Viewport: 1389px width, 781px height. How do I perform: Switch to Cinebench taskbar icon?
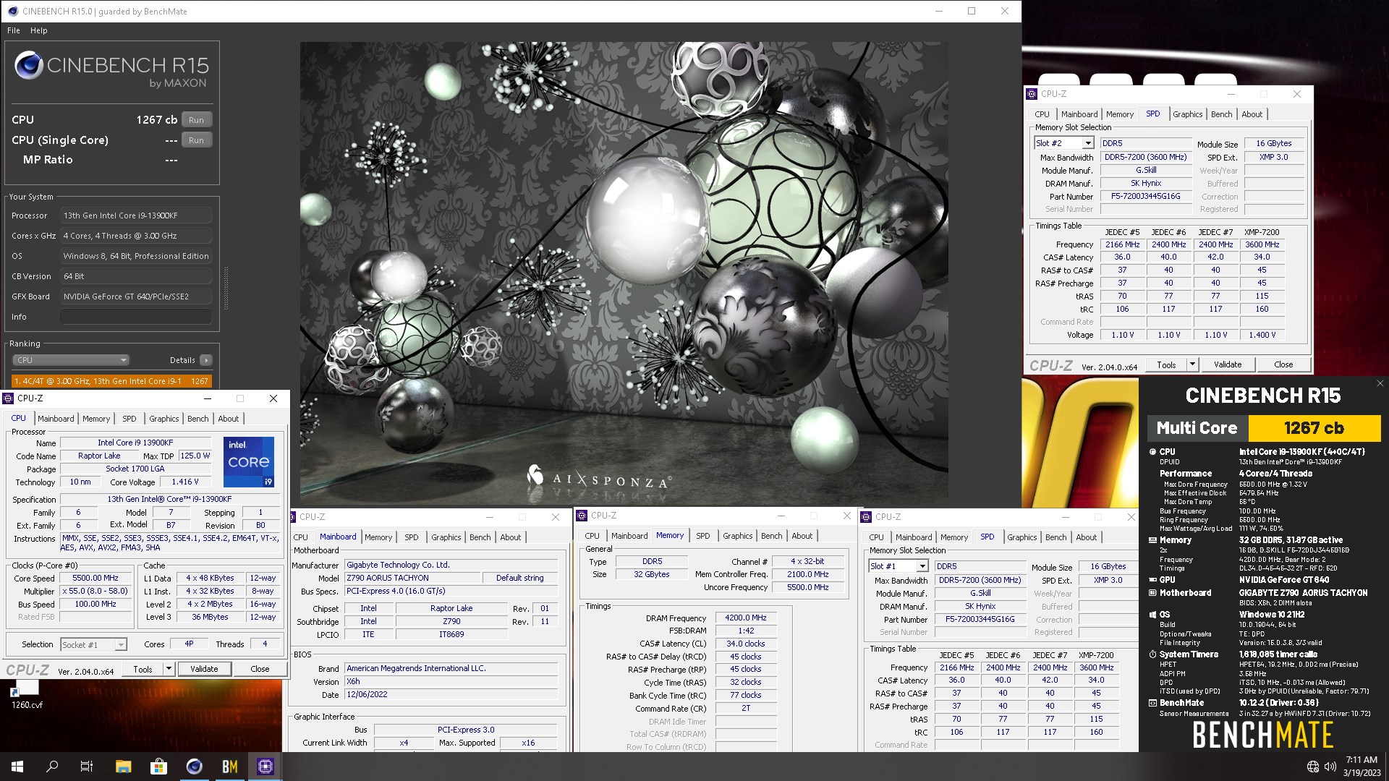(x=194, y=767)
